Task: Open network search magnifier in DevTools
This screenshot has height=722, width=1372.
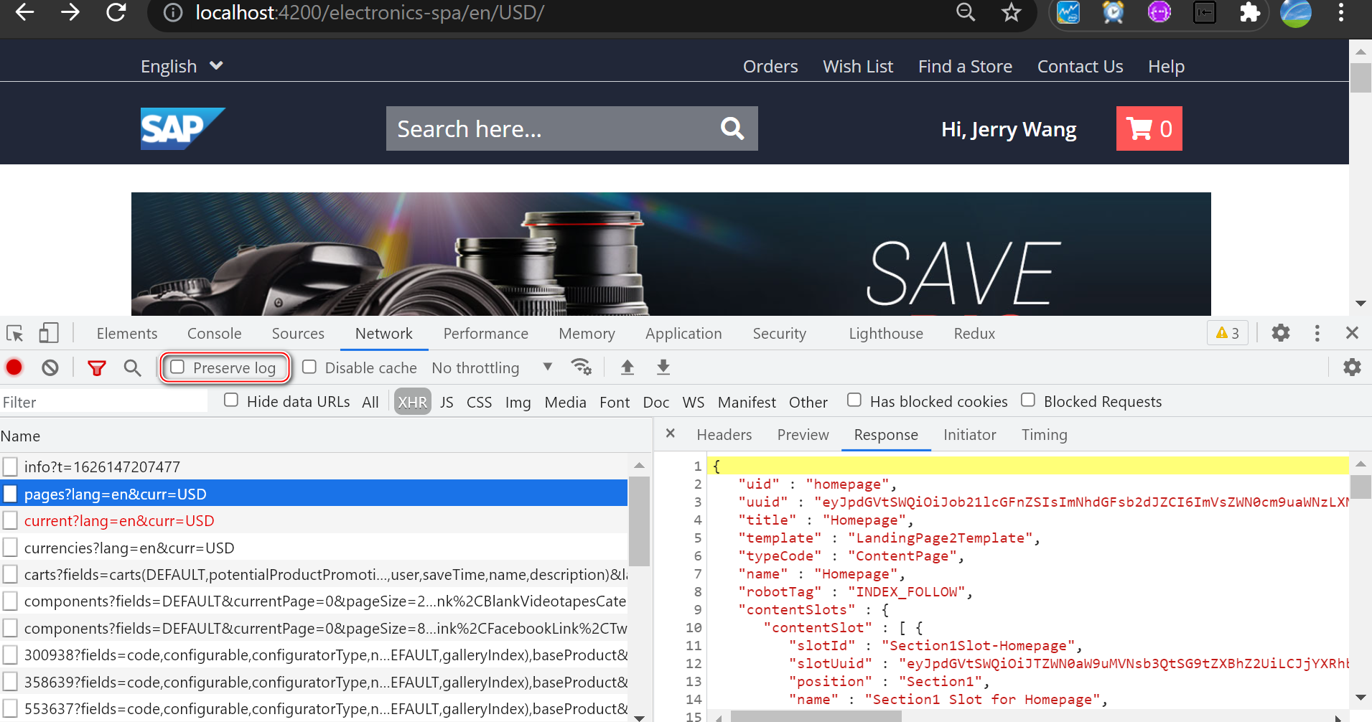Action: pos(132,368)
